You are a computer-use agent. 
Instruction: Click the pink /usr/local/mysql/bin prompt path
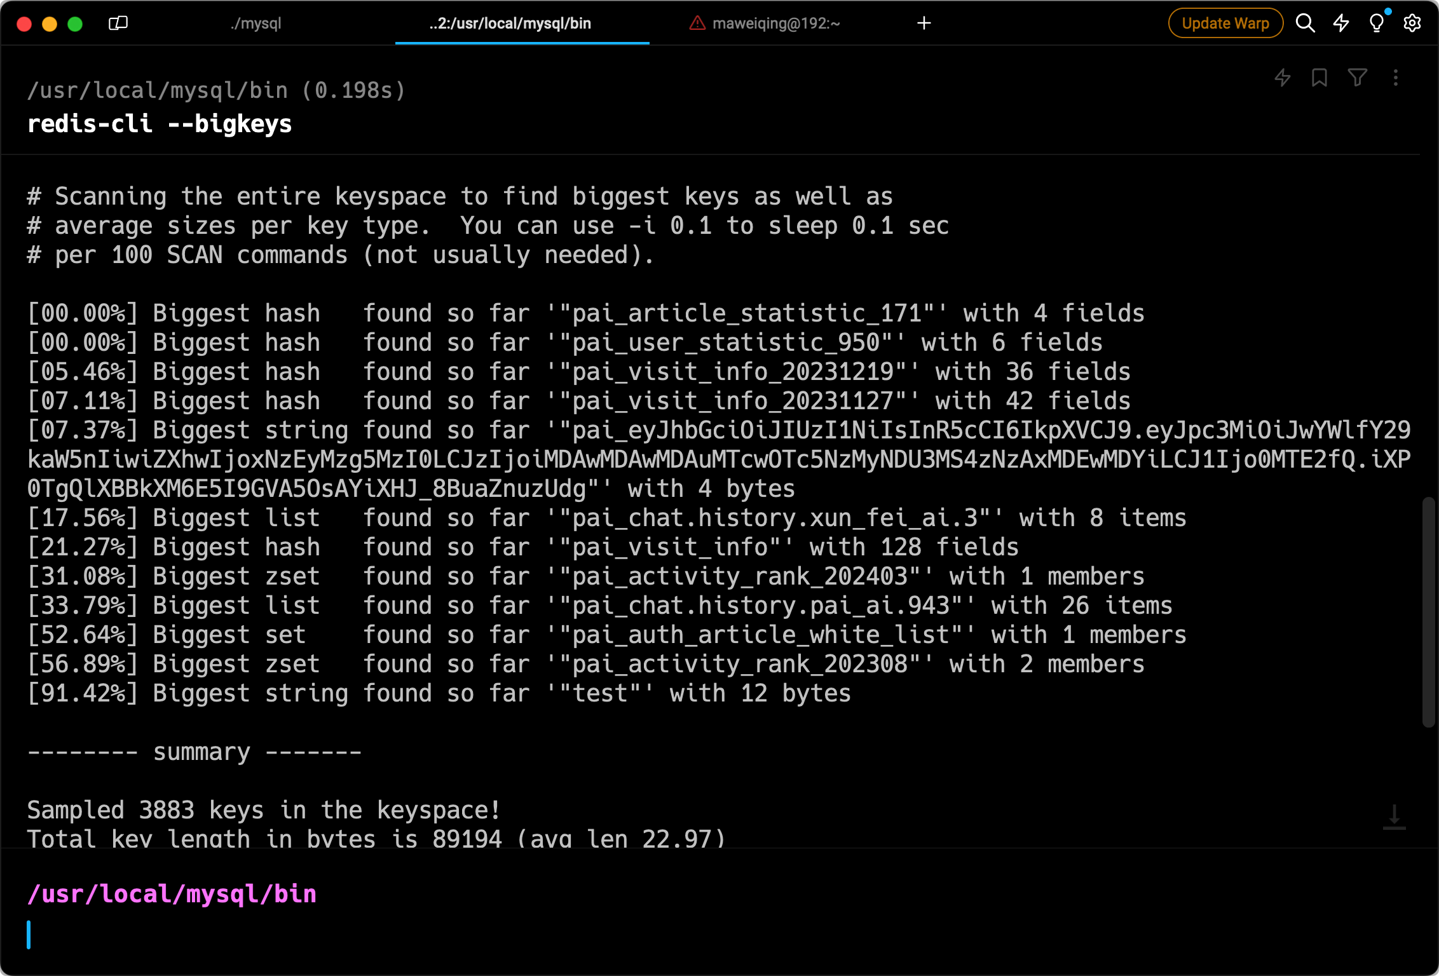click(172, 894)
